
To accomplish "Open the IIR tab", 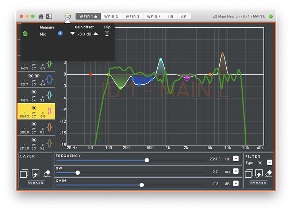I will [171, 16].
